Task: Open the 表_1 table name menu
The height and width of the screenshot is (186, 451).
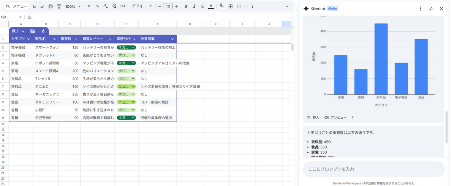Action: [x=18, y=31]
